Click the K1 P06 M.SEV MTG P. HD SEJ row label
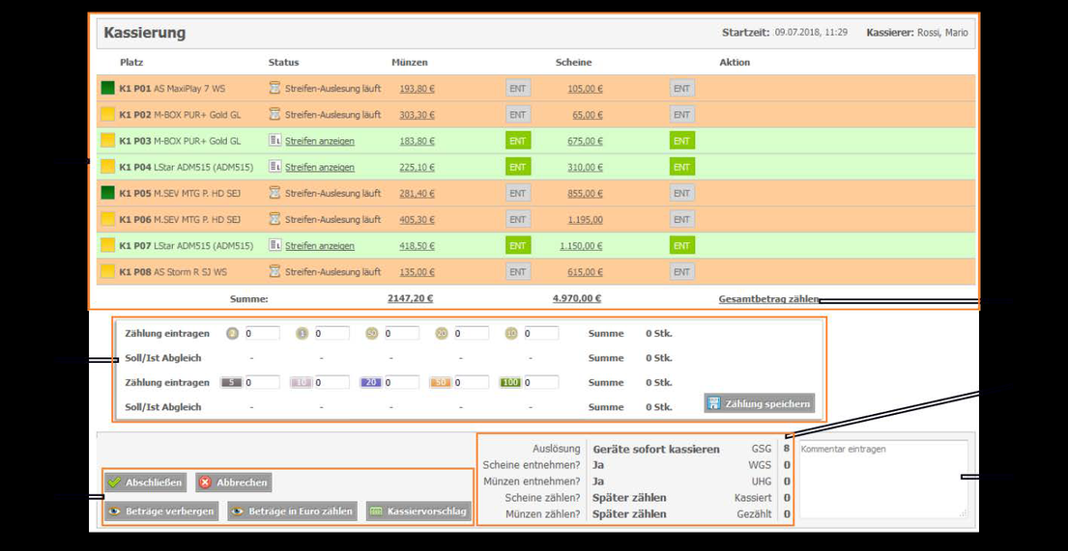This screenshot has width=1068, height=551. [180, 220]
